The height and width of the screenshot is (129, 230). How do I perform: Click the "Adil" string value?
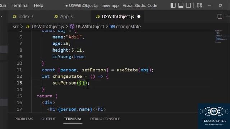[74, 37]
